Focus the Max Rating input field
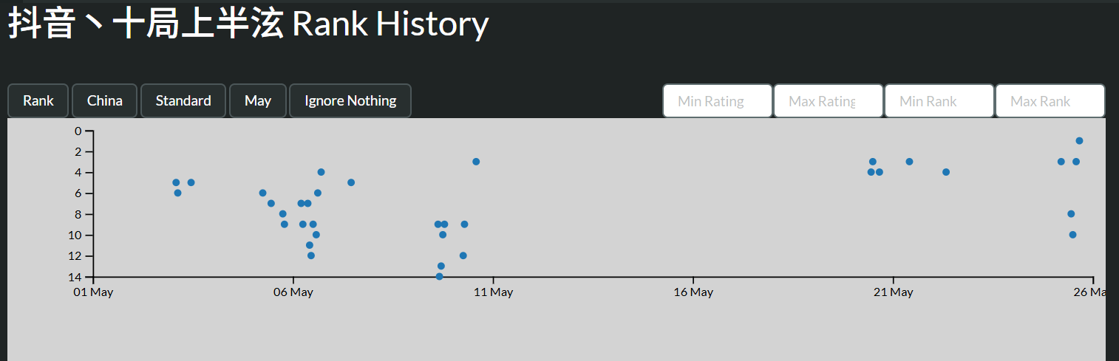The image size is (1119, 361). tap(829, 101)
